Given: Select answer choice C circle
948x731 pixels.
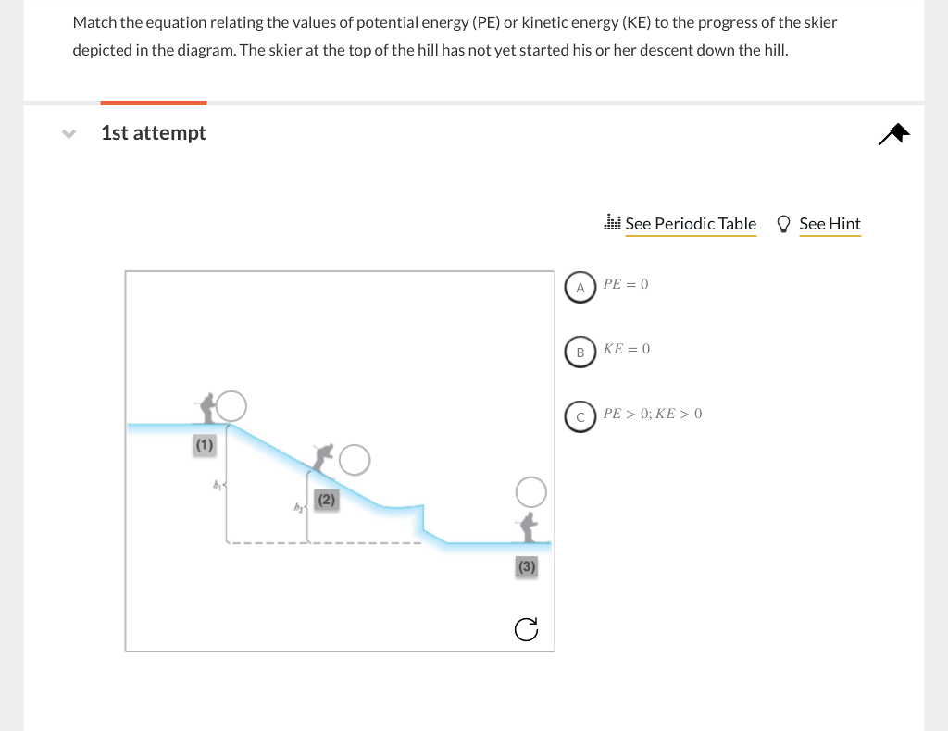Looking at the screenshot, I should (x=580, y=416).
